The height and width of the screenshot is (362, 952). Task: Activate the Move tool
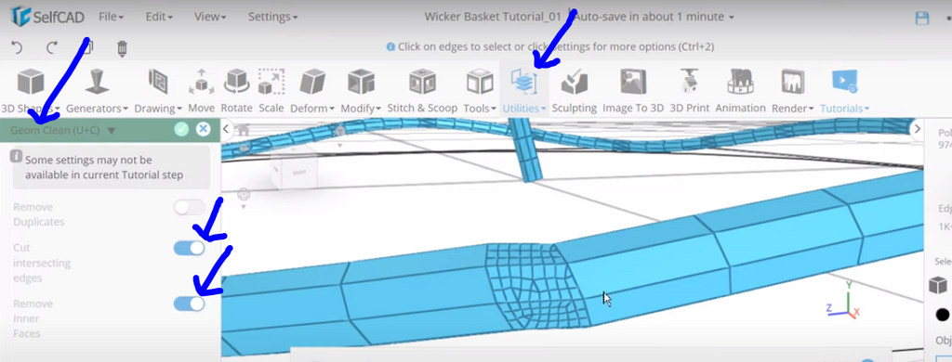tap(201, 91)
